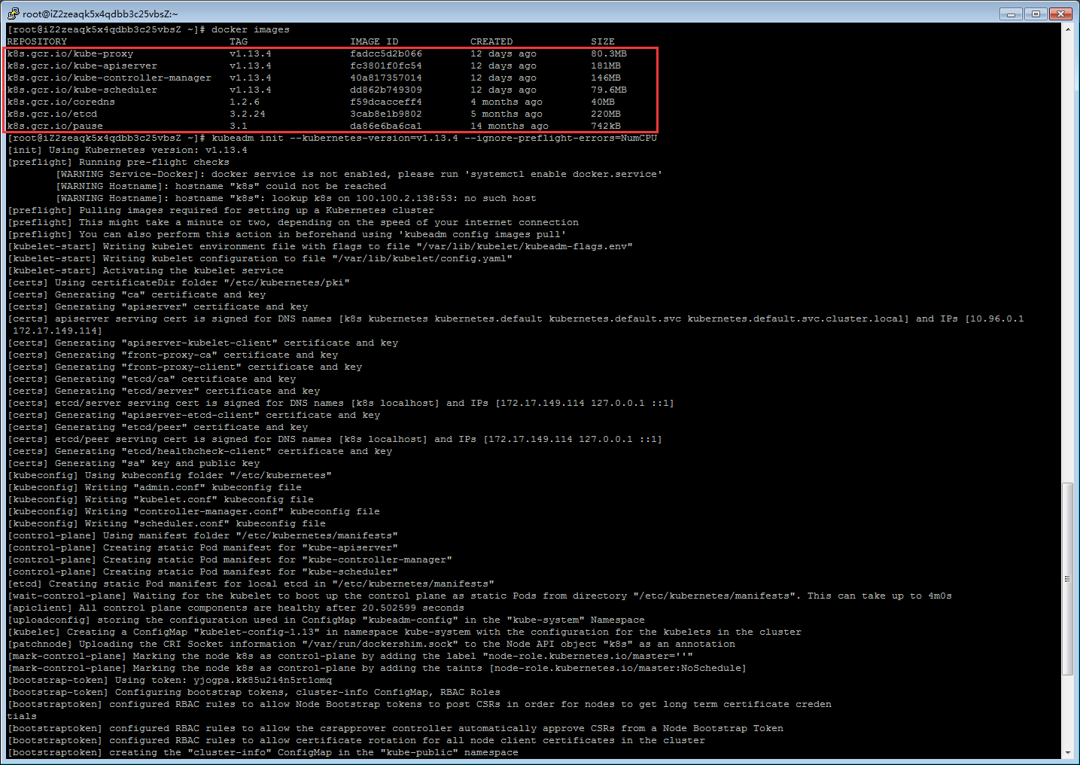Click image ID "f59dcacceff4"
Viewport: 1080px width, 765px height.
pyautogui.click(x=386, y=102)
